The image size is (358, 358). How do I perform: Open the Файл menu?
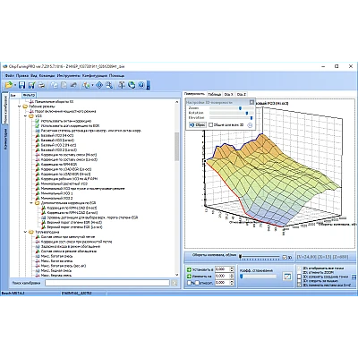pyautogui.click(x=9, y=76)
